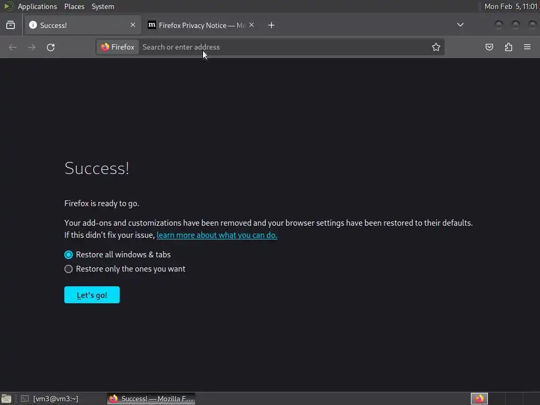Switch to the Firefox Privacy Notice tab
The width and height of the screenshot is (540, 405).
201,25
